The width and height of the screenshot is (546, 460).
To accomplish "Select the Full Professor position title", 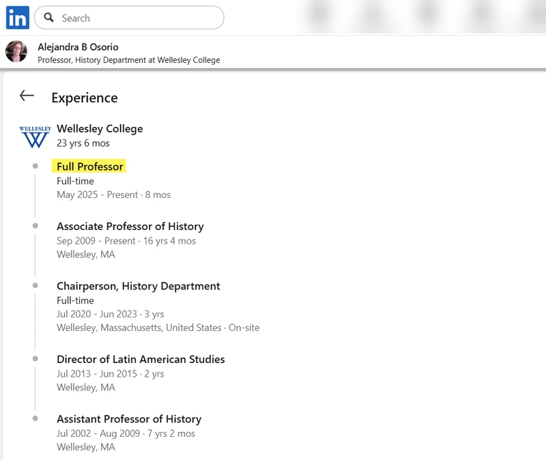I will point(90,167).
